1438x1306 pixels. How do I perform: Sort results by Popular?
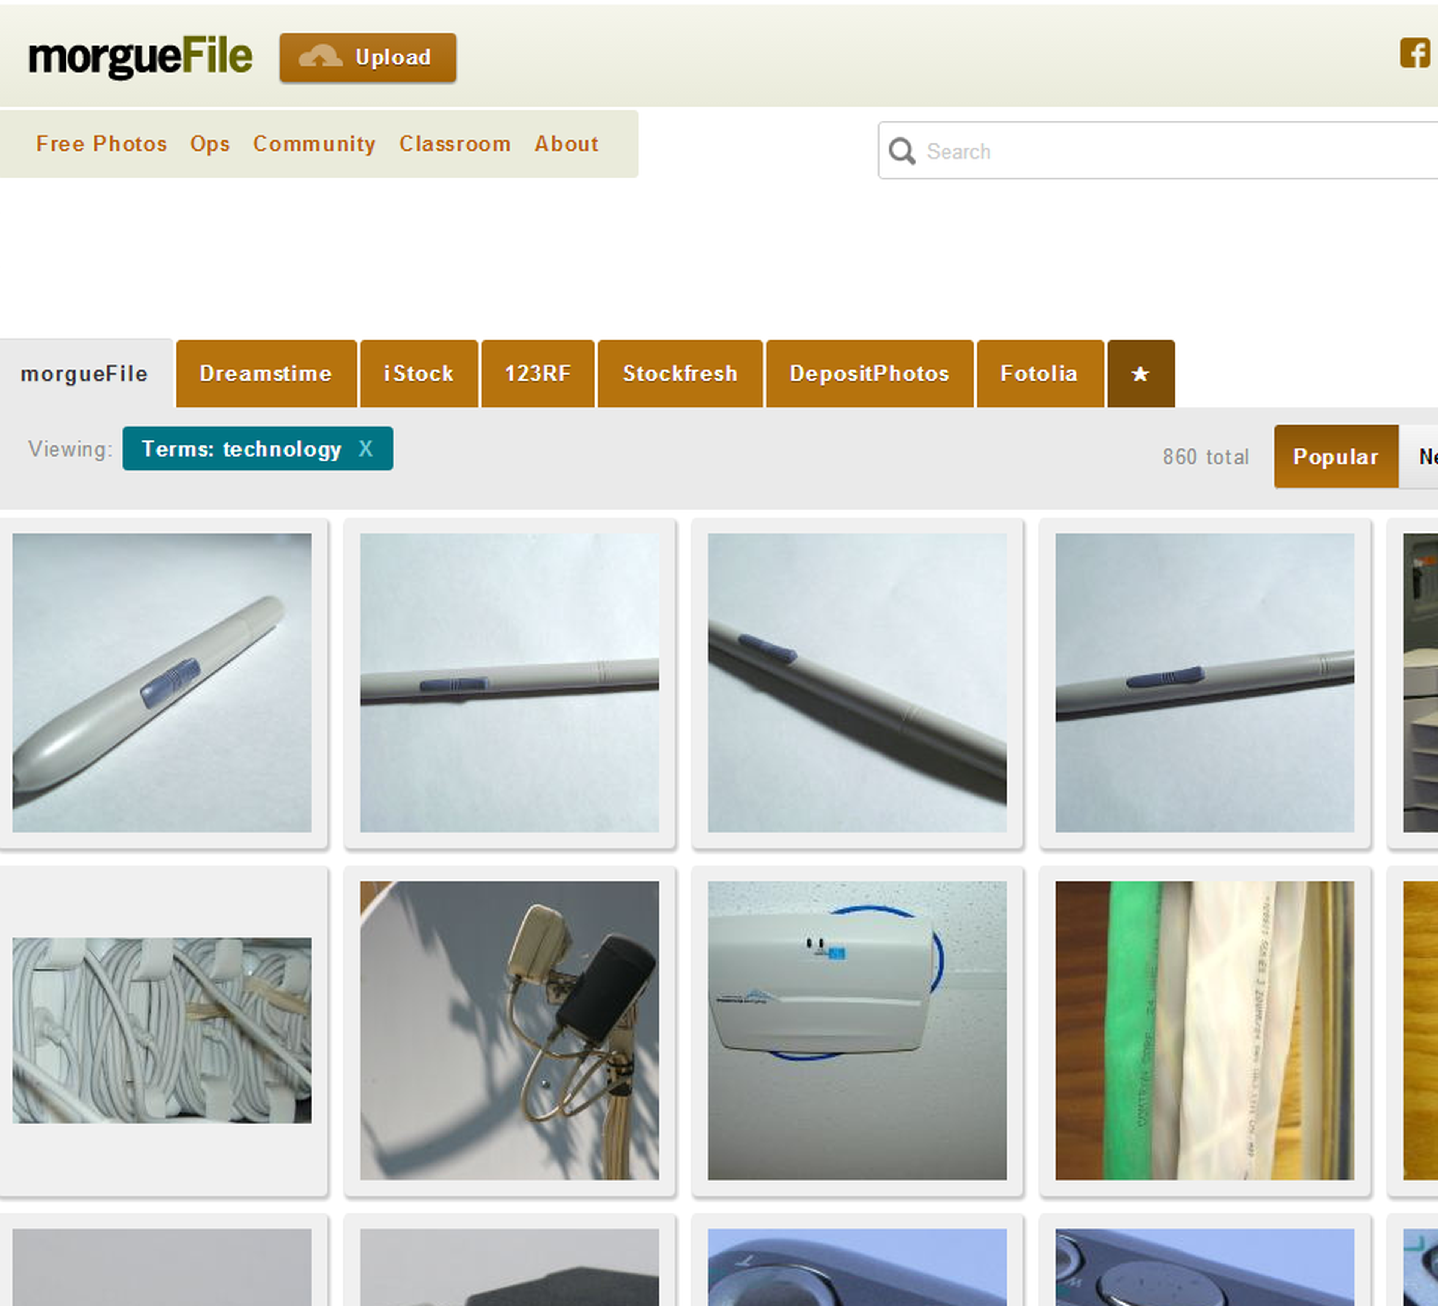click(1336, 457)
